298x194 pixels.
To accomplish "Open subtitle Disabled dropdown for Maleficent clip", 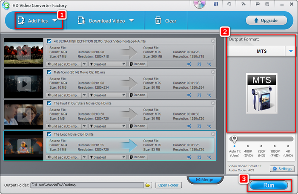I will [124, 95].
